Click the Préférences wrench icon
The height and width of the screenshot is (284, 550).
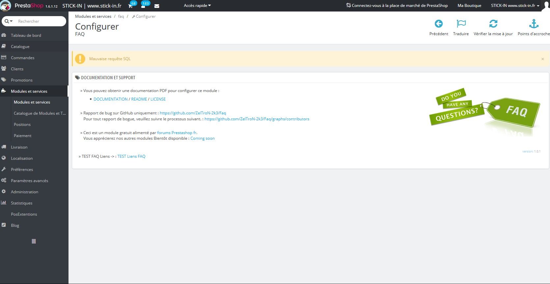[x=4, y=169]
